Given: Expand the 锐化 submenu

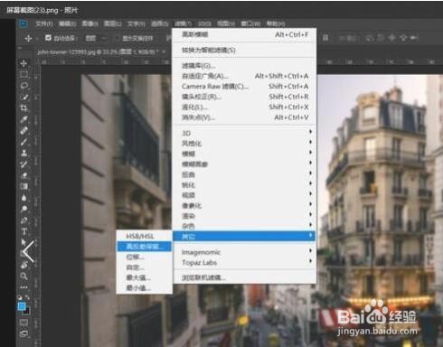Looking at the screenshot, I should coord(244,184).
